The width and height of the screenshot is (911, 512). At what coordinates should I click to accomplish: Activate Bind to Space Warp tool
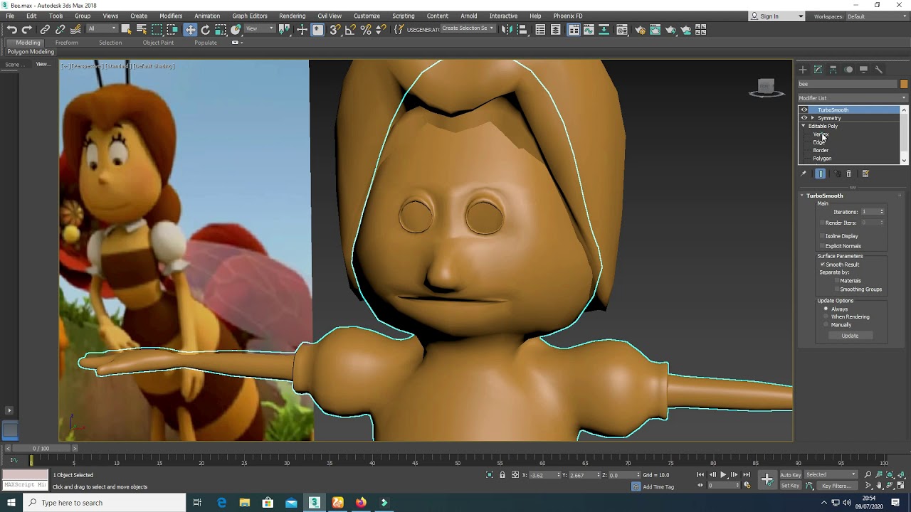point(75,29)
